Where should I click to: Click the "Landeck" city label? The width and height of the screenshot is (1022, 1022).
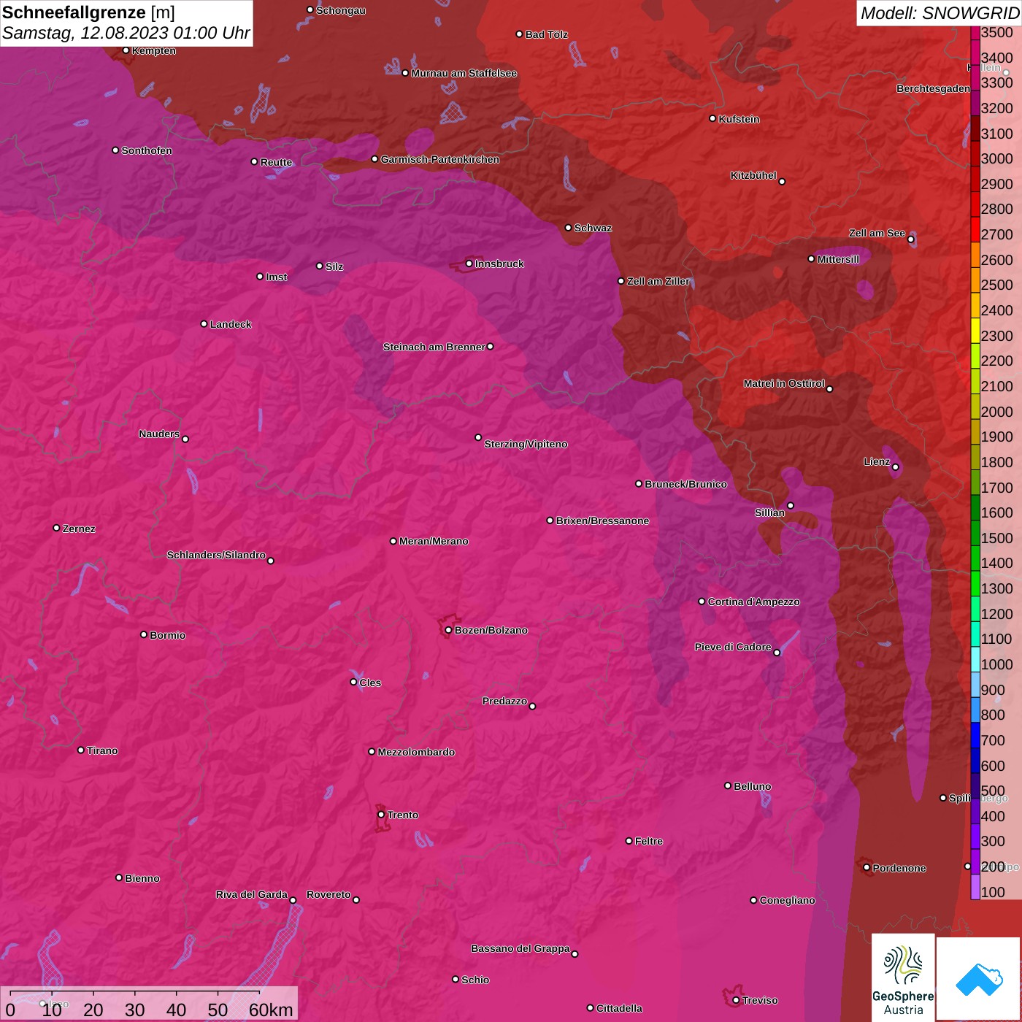pyautogui.click(x=231, y=324)
